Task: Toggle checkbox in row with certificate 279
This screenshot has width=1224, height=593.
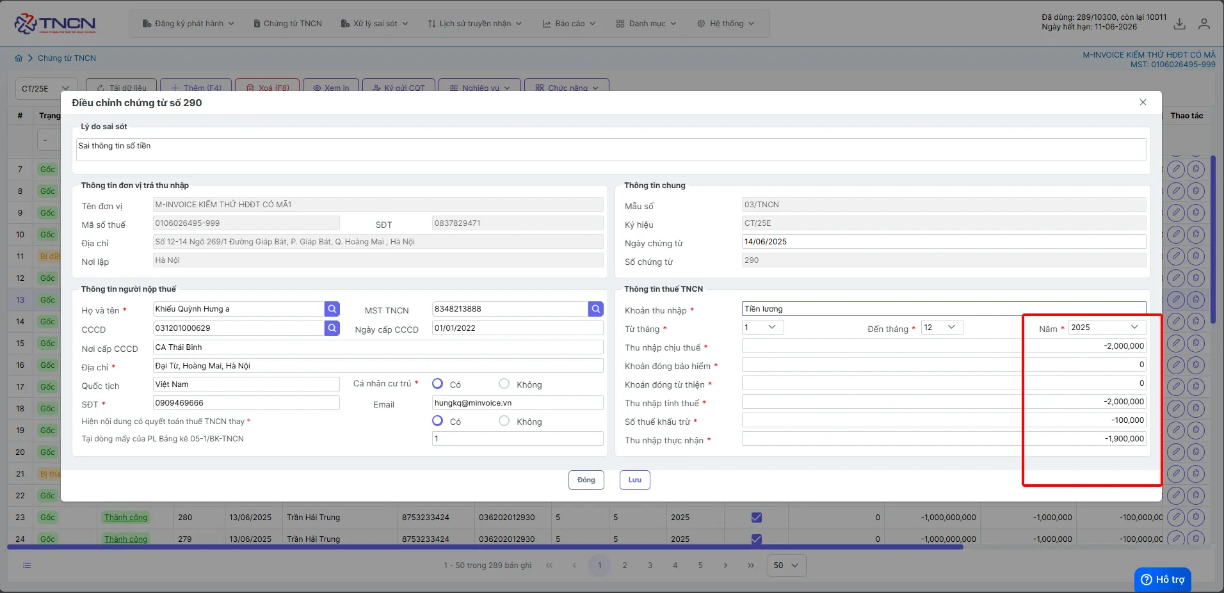Action: (757, 539)
